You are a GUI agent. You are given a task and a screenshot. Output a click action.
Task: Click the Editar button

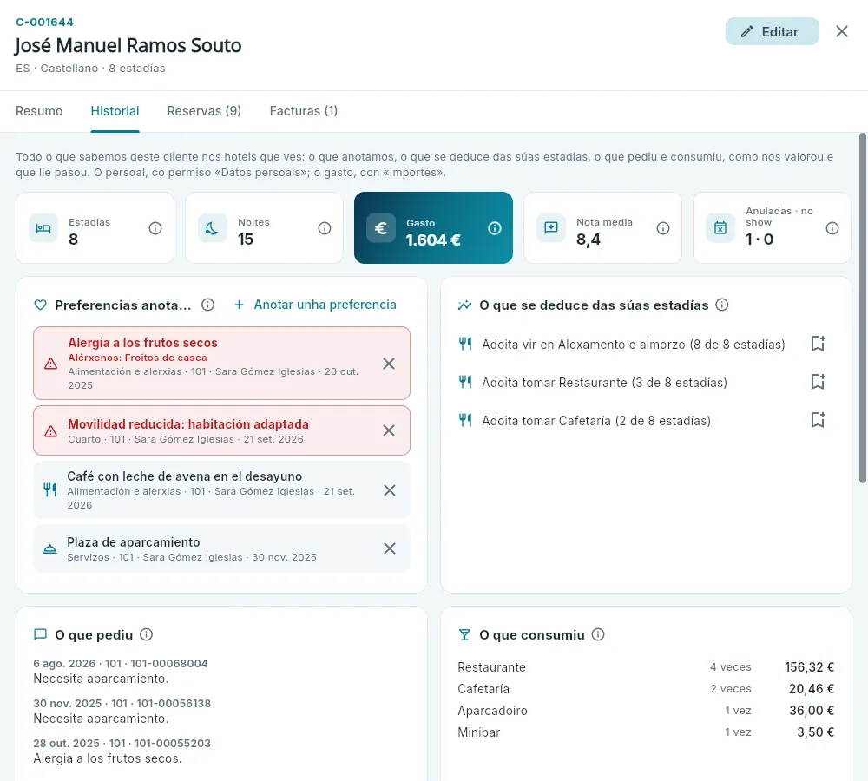tap(772, 31)
